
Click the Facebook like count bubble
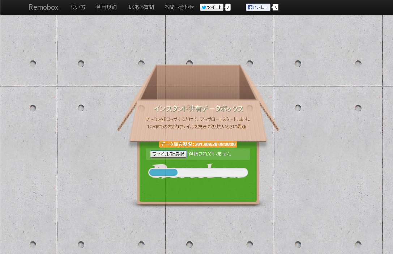pos(276,7)
